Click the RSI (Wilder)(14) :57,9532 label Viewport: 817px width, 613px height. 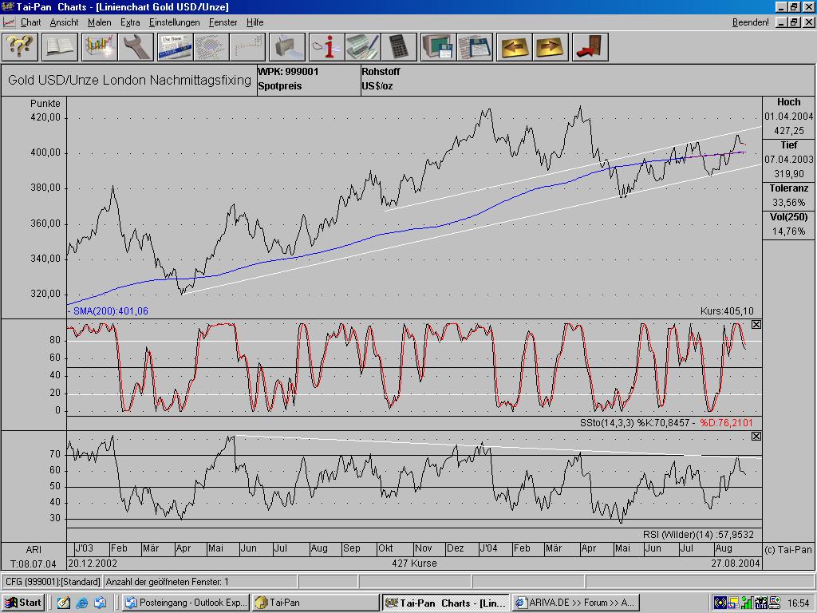point(698,534)
